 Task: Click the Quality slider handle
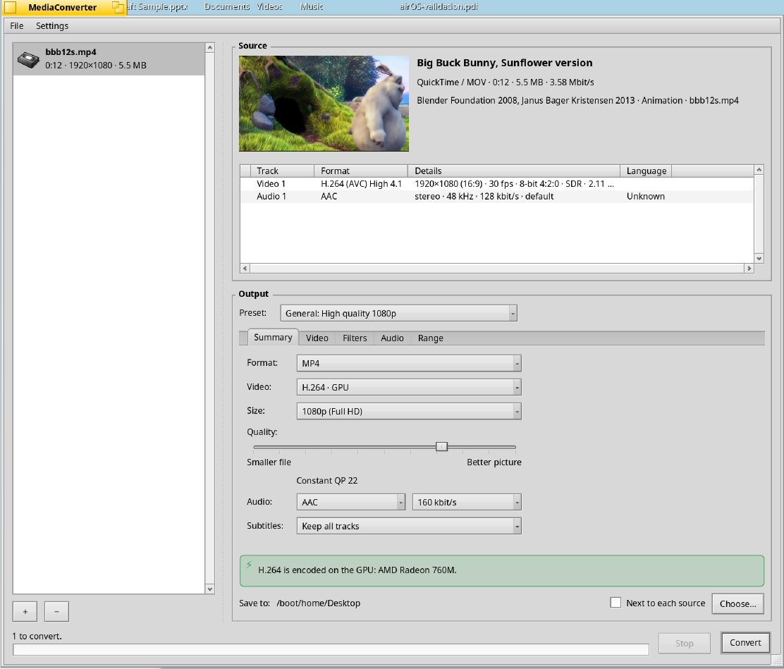[x=441, y=446]
